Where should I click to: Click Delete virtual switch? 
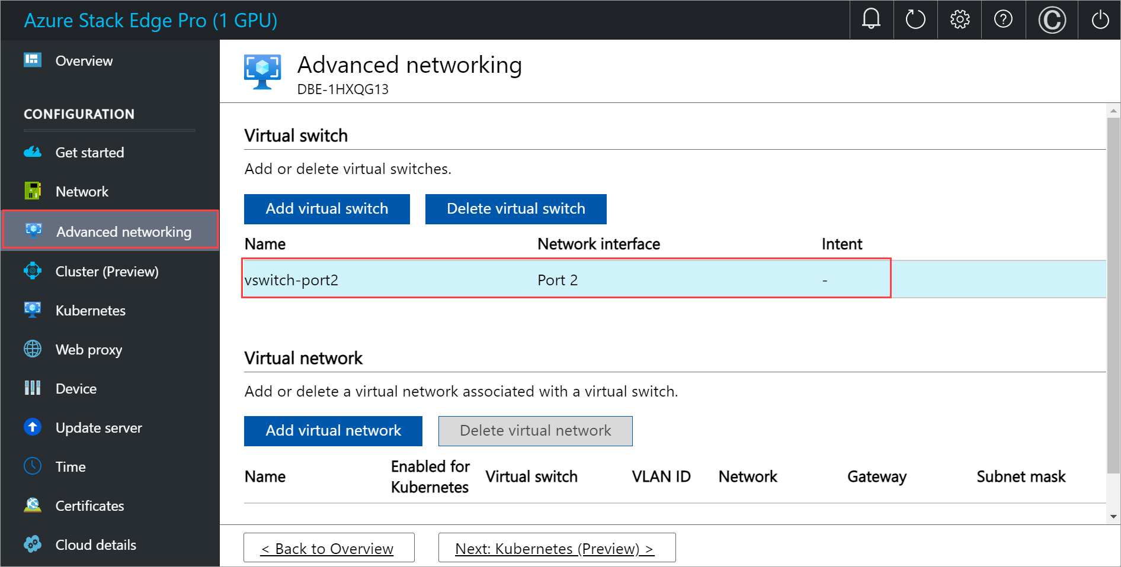515,209
